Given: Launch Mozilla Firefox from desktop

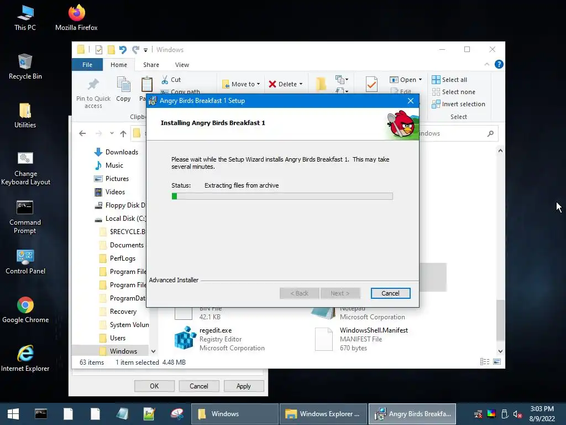Looking at the screenshot, I should pos(76,18).
